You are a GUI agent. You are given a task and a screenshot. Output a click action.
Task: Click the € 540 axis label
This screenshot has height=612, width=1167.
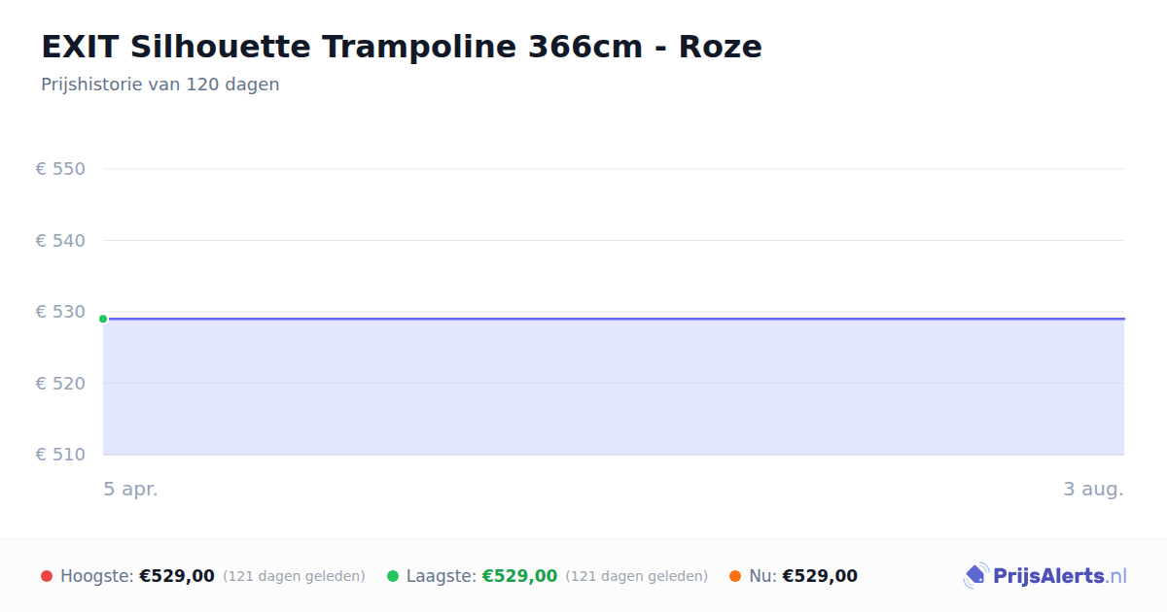coord(60,240)
